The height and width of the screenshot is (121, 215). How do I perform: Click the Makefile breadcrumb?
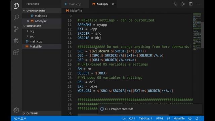(x=74, y=10)
